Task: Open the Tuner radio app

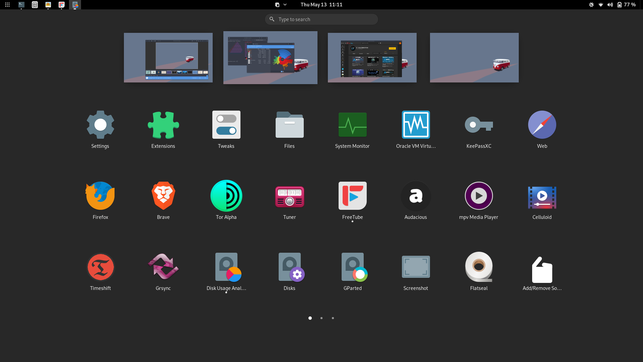Action: (289, 196)
